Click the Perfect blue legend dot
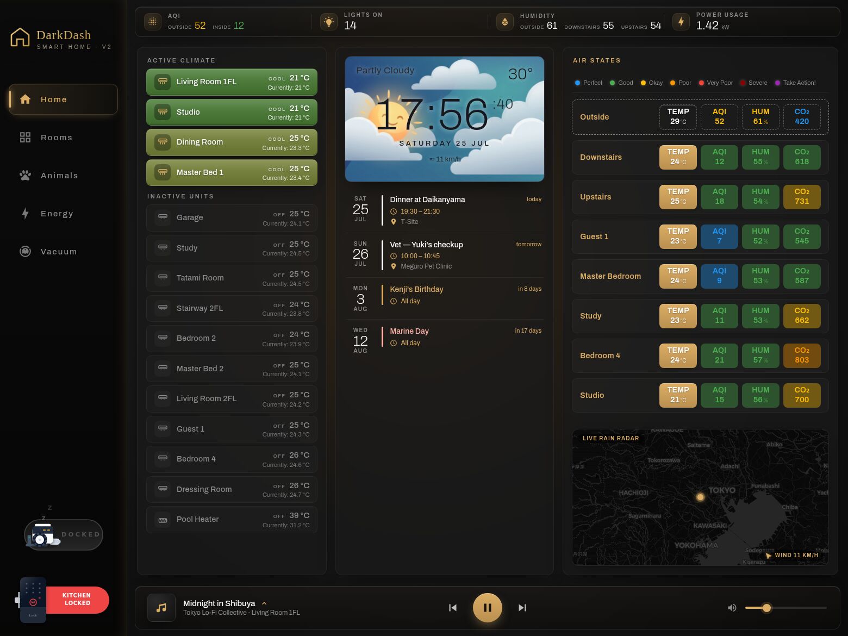 click(577, 83)
